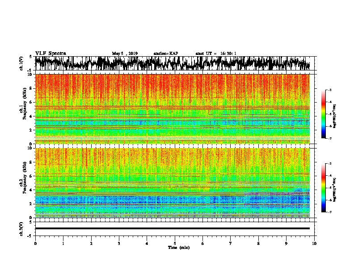
Task: Click the "start UT = 16:30:1" header text
Action: (x=216, y=54)
